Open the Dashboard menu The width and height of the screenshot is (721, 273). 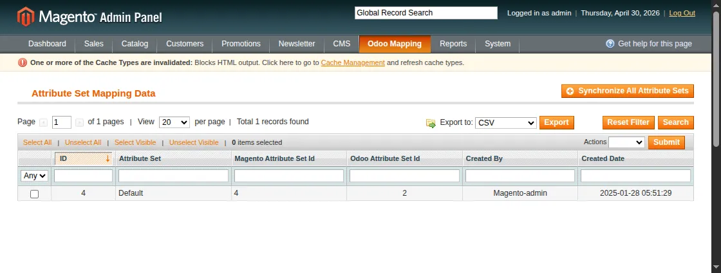(48, 44)
